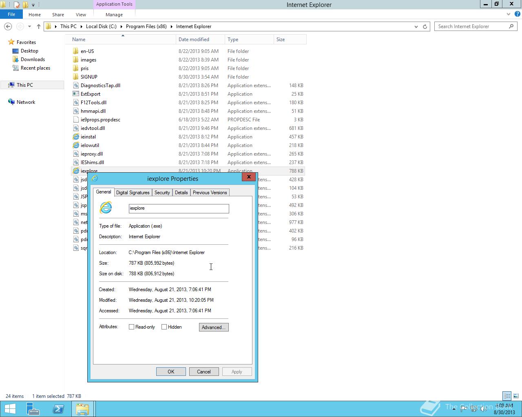Select the hmmapi.dll file icon
Viewport: 522px width, 417px height.
[75, 111]
